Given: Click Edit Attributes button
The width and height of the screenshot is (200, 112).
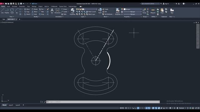Looking at the screenshot, I should click(107, 14).
